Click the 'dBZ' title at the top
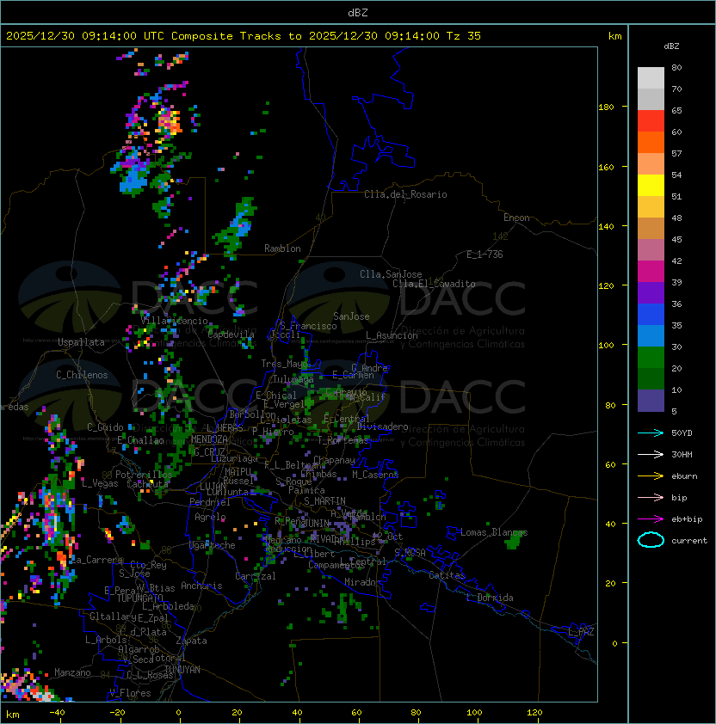 tap(358, 13)
